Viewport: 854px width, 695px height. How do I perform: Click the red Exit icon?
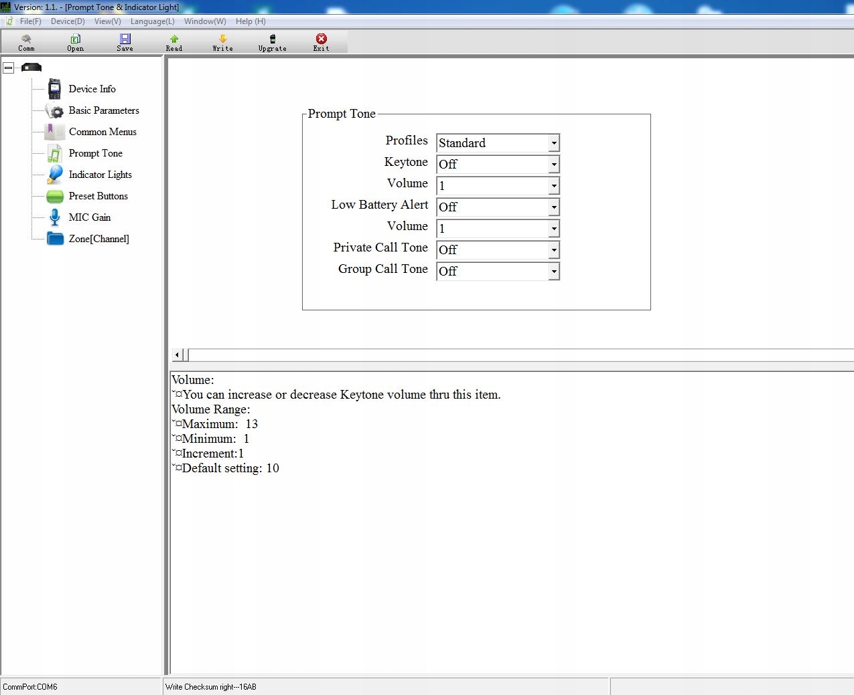tap(322, 39)
